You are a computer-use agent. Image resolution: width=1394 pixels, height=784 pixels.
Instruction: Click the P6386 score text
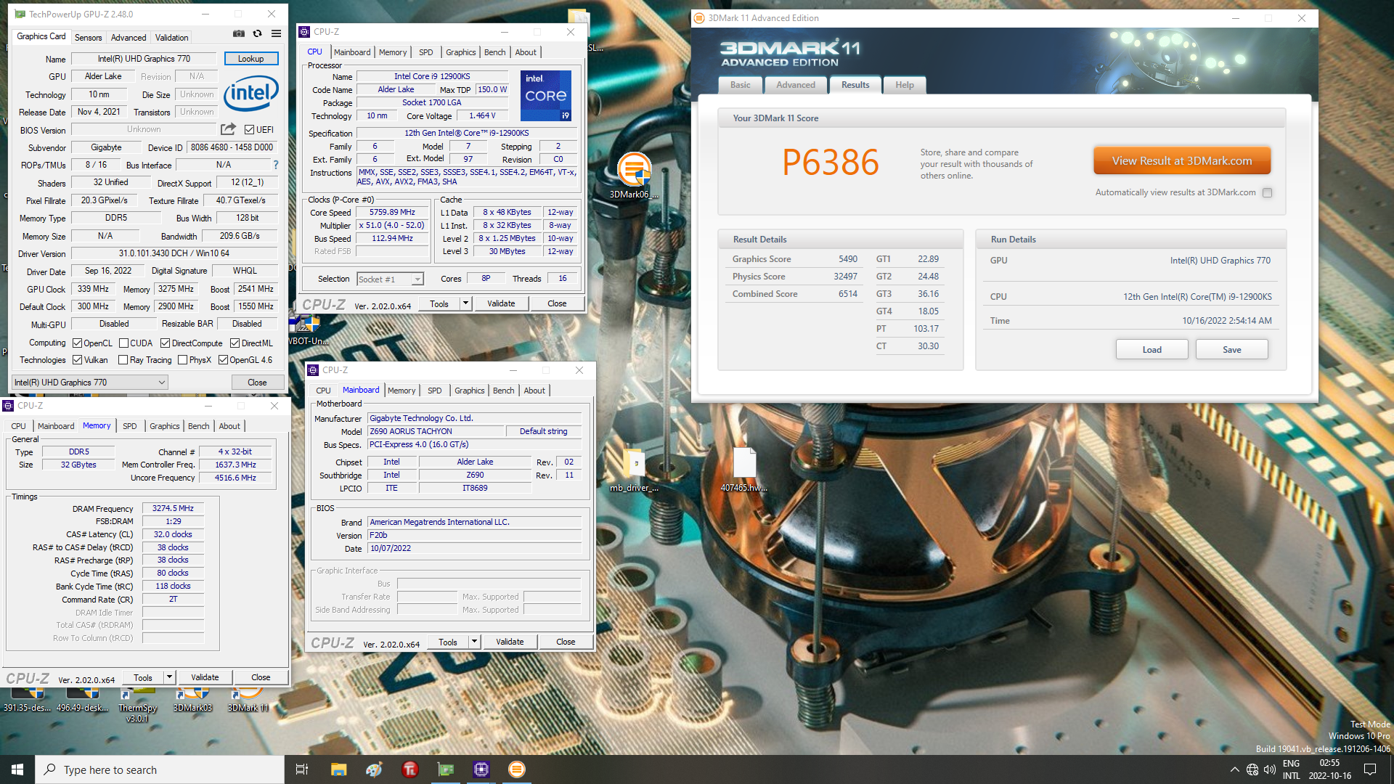831,162
